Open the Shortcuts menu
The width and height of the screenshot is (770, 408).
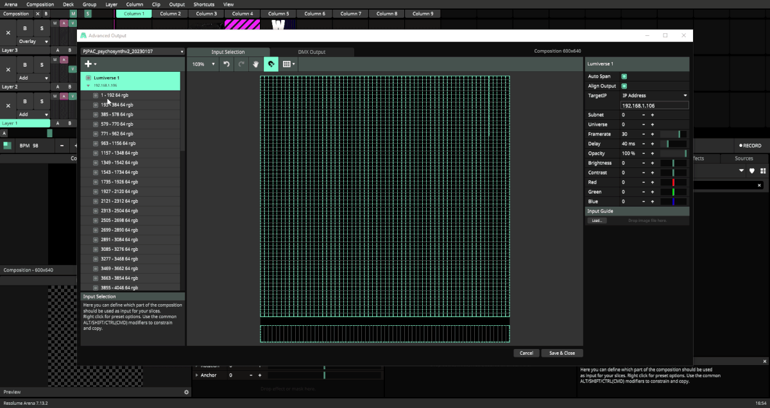203,4
